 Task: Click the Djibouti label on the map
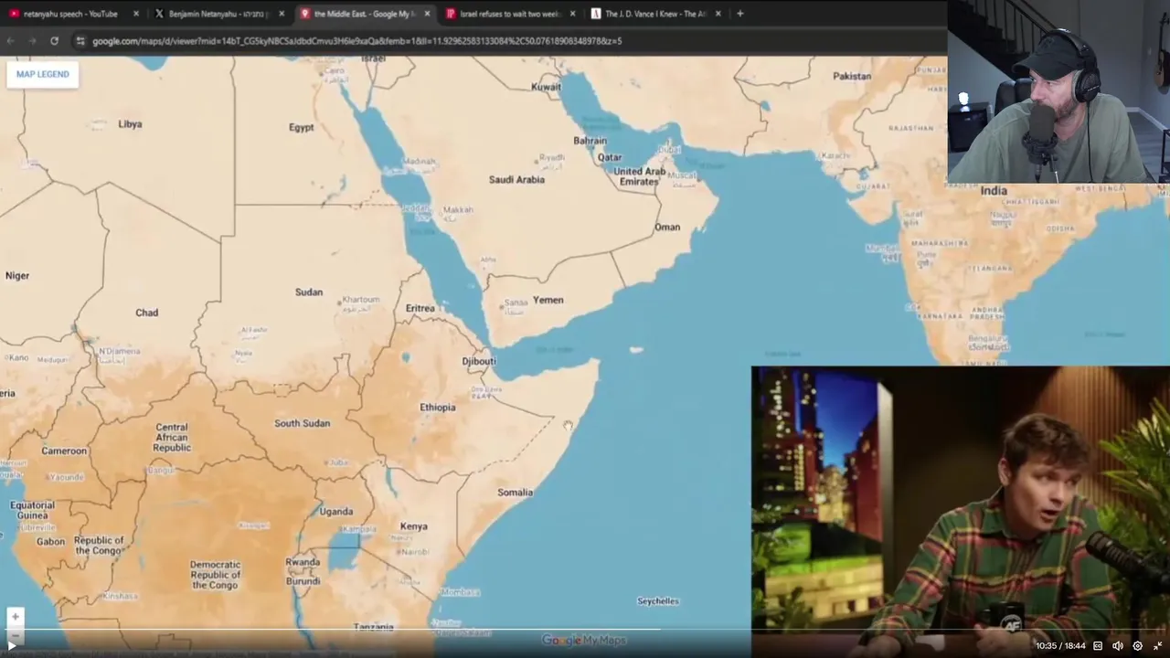coord(479,361)
